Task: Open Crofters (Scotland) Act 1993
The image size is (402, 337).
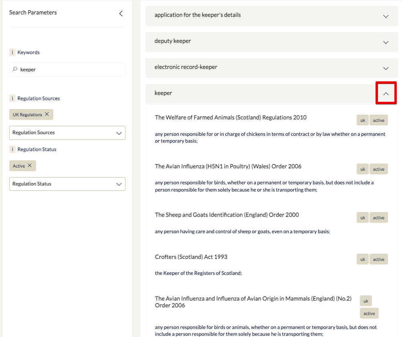Action: click(x=191, y=257)
